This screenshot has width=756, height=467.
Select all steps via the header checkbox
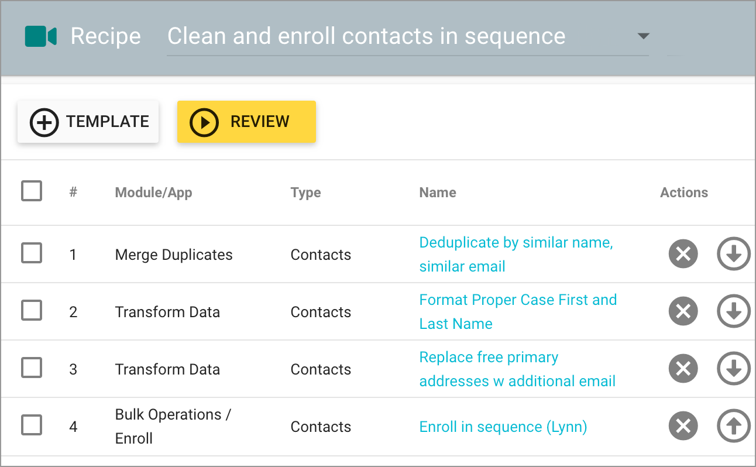tap(31, 191)
